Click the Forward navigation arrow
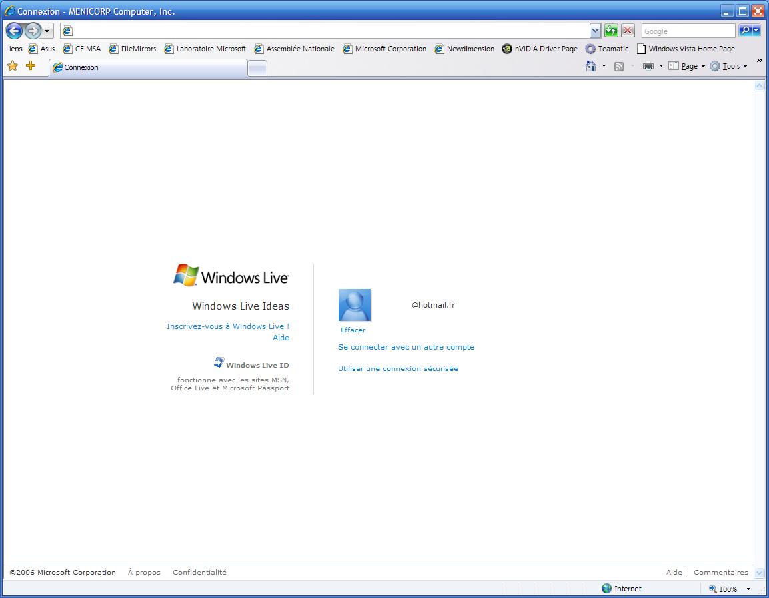This screenshot has width=769, height=598. point(33,31)
